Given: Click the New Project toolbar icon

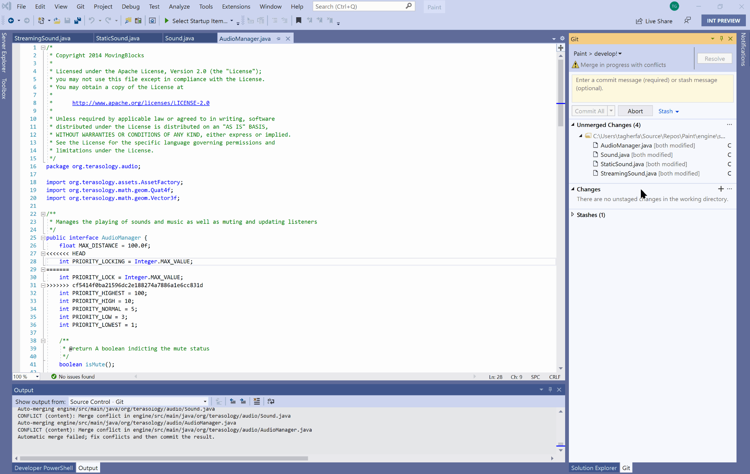Looking at the screenshot, I should tap(41, 21).
